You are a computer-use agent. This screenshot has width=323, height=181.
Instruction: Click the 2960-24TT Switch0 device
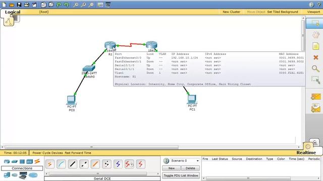pos(89,69)
